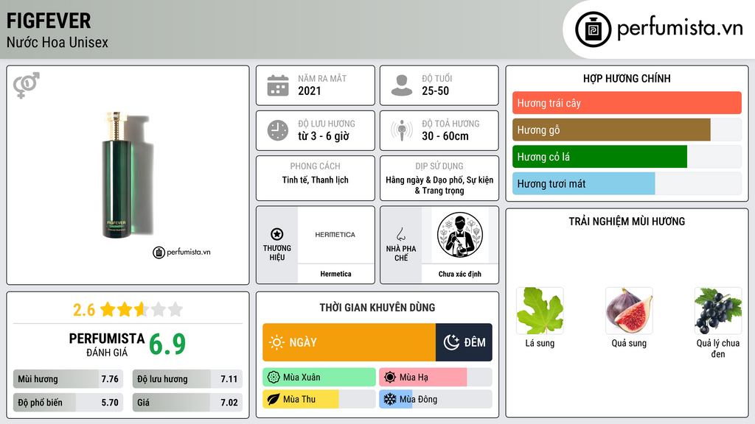
Task: Click the black currant note image
Action: coord(718,311)
